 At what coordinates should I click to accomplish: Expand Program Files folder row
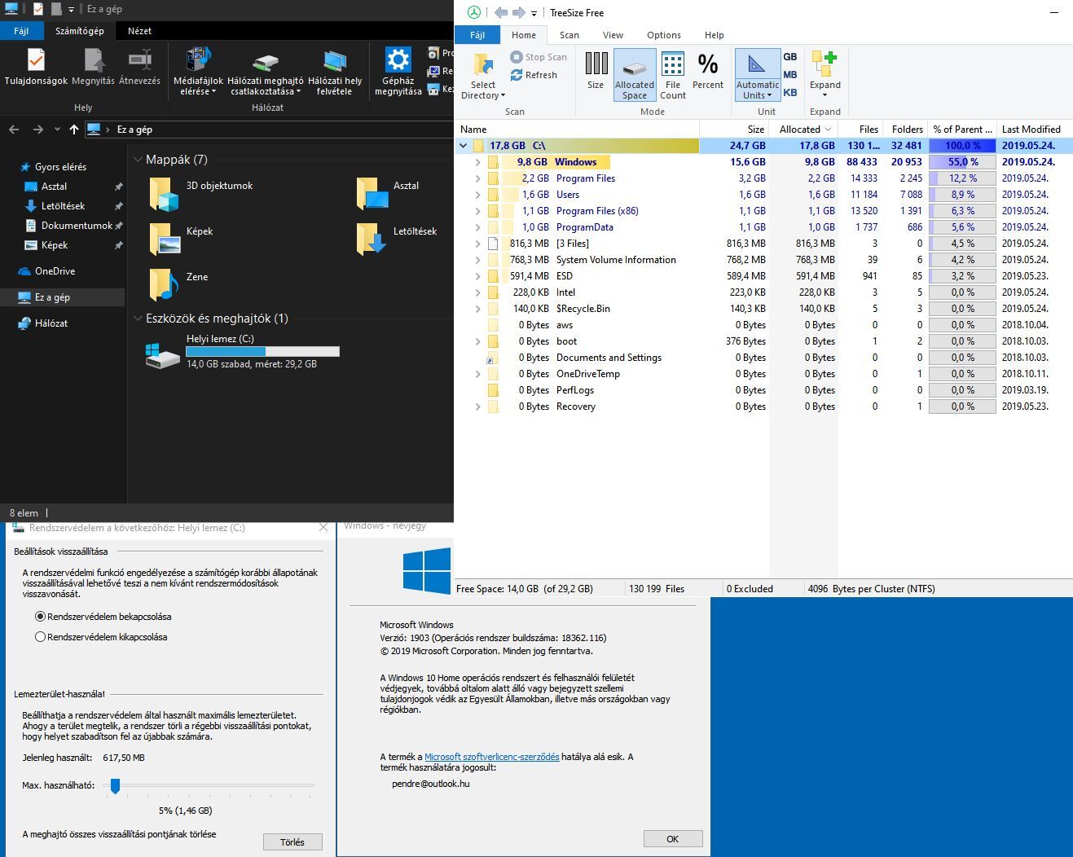pyautogui.click(x=478, y=178)
